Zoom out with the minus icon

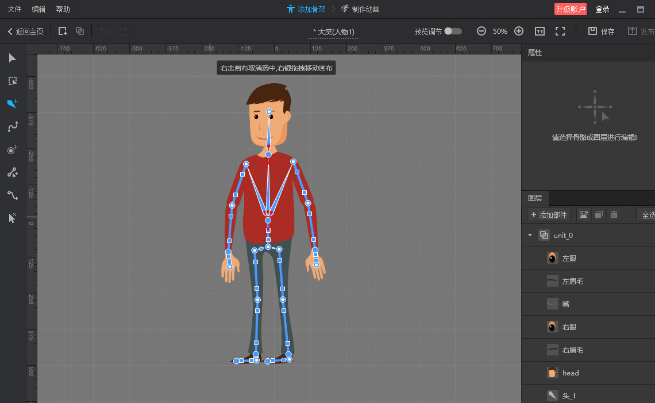point(481,31)
